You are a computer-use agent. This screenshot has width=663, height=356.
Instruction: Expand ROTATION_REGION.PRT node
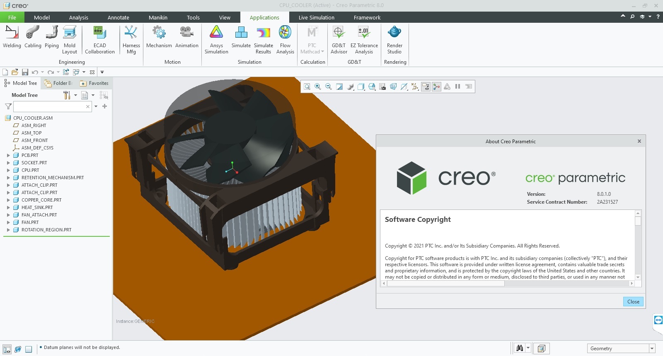click(8, 230)
